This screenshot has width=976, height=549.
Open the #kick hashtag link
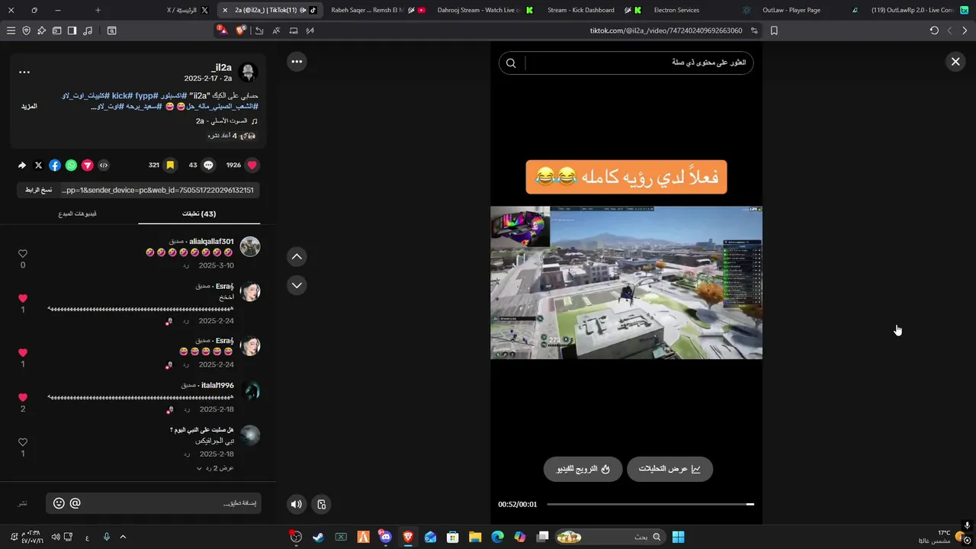click(x=124, y=95)
